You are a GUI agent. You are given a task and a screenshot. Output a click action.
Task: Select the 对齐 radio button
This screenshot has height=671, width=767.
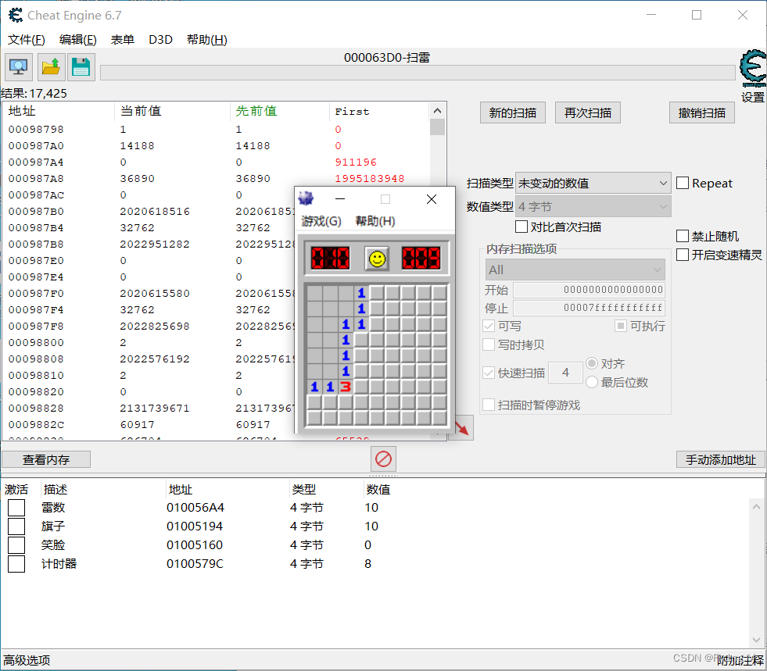point(592,363)
